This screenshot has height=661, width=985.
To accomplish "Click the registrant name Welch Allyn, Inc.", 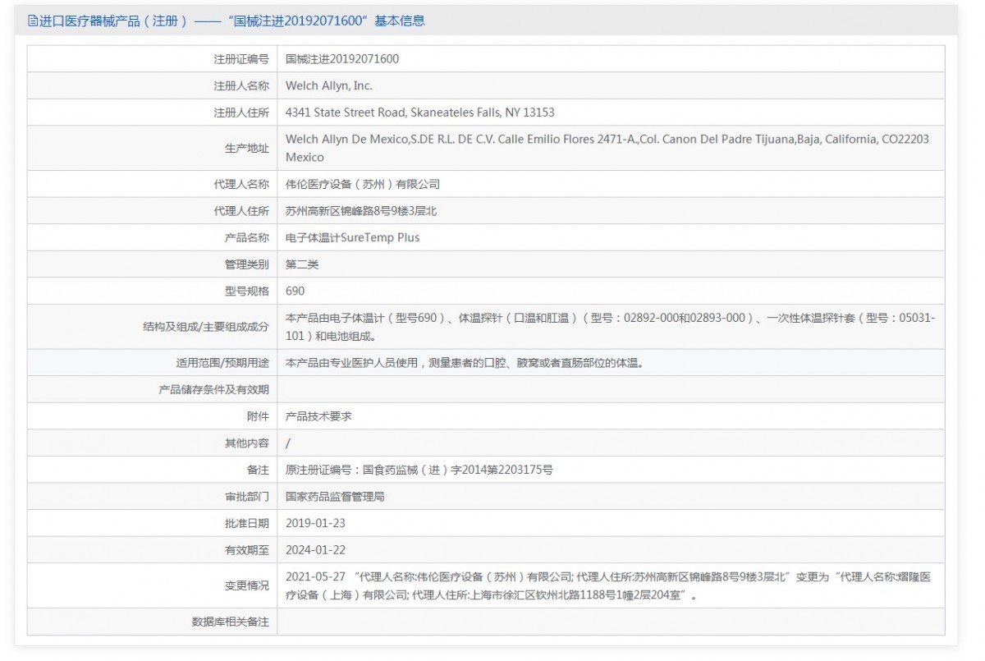I will pyautogui.click(x=328, y=85).
